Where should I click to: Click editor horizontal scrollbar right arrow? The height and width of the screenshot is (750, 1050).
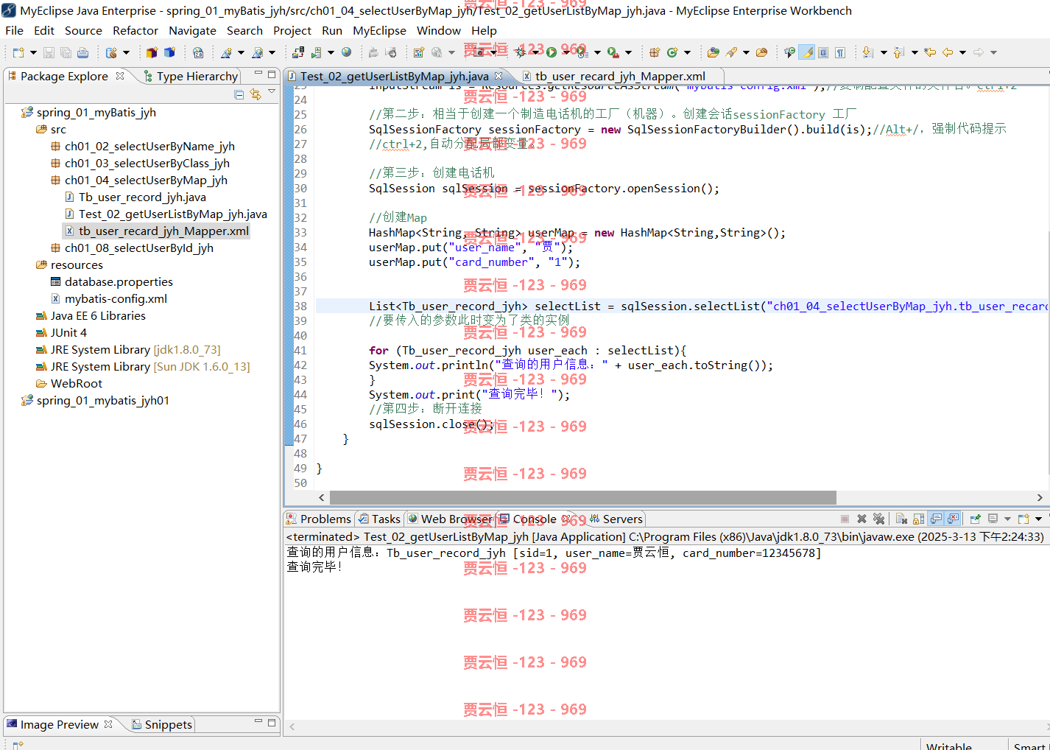[1039, 497]
